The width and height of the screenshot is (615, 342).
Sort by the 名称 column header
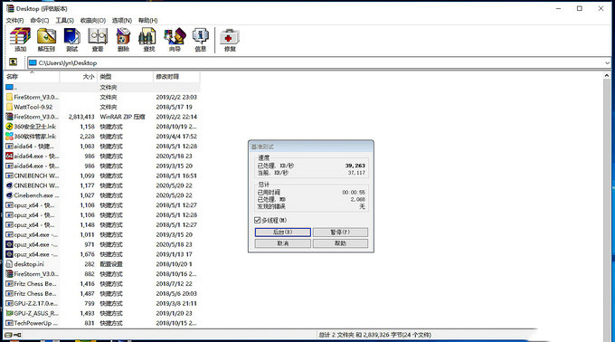(32, 77)
